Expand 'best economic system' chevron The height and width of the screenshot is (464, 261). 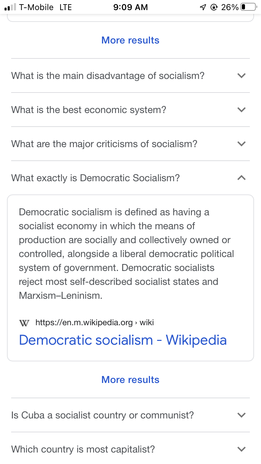(241, 110)
